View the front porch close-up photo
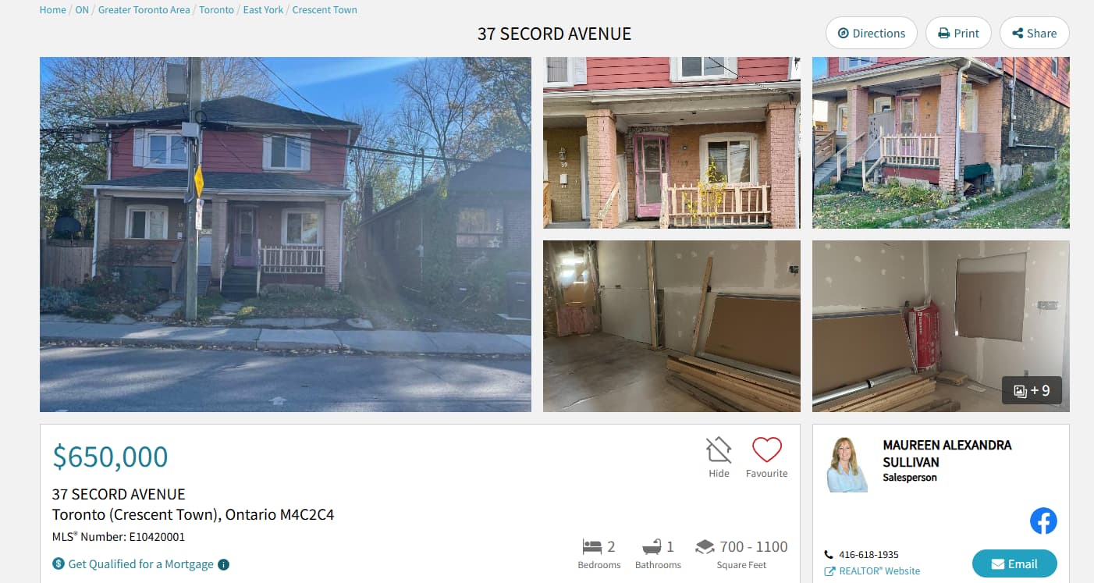Screen dimensions: 1094x583 click(x=672, y=143)
